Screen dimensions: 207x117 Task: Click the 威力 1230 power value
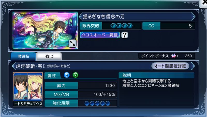[110, 86]
